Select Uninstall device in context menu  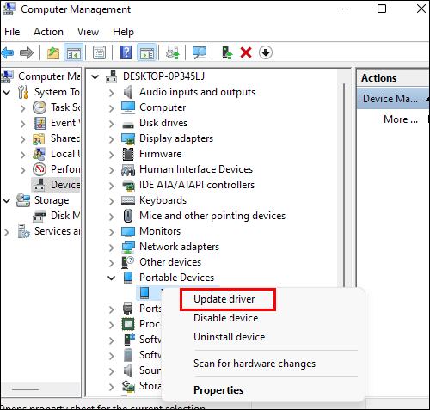230,337
